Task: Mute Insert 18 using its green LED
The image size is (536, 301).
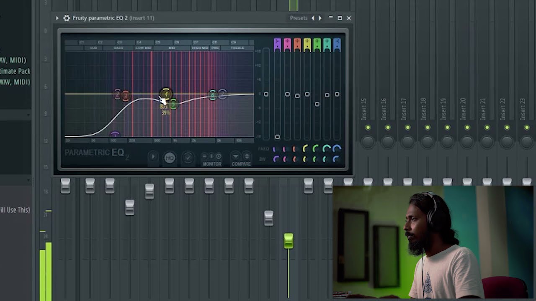Action: pyautogui.click(x=427, y=128)
